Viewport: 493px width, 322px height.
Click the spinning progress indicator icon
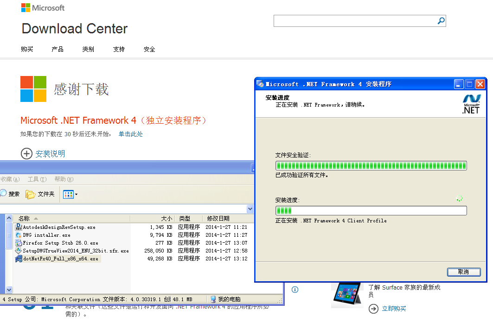459,199
